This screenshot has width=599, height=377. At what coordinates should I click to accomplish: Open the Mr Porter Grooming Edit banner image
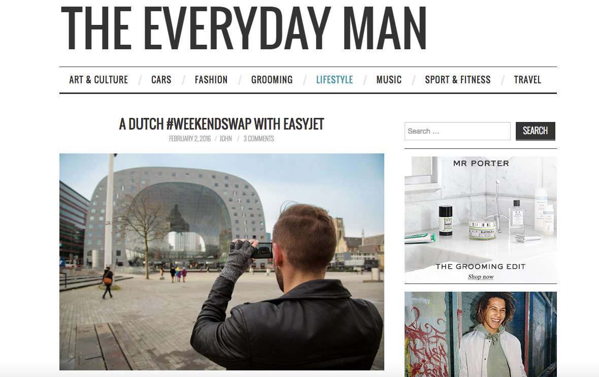pos(481,220)
